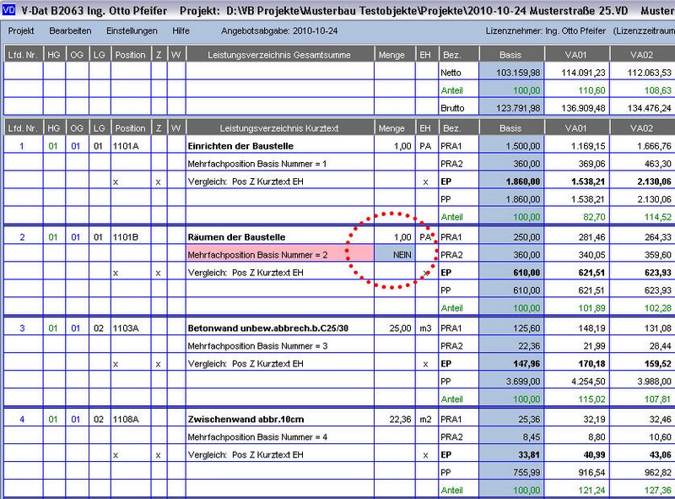
Task: Click the Leistungsverzeichnis Gesamtsumme header
Action: (279, 55)
